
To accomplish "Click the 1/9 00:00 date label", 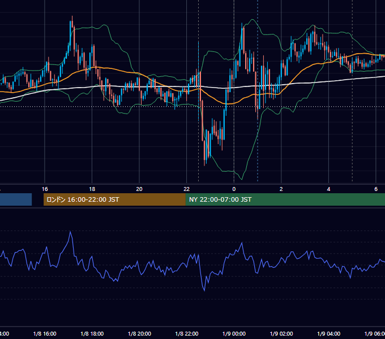I will 234,333.
